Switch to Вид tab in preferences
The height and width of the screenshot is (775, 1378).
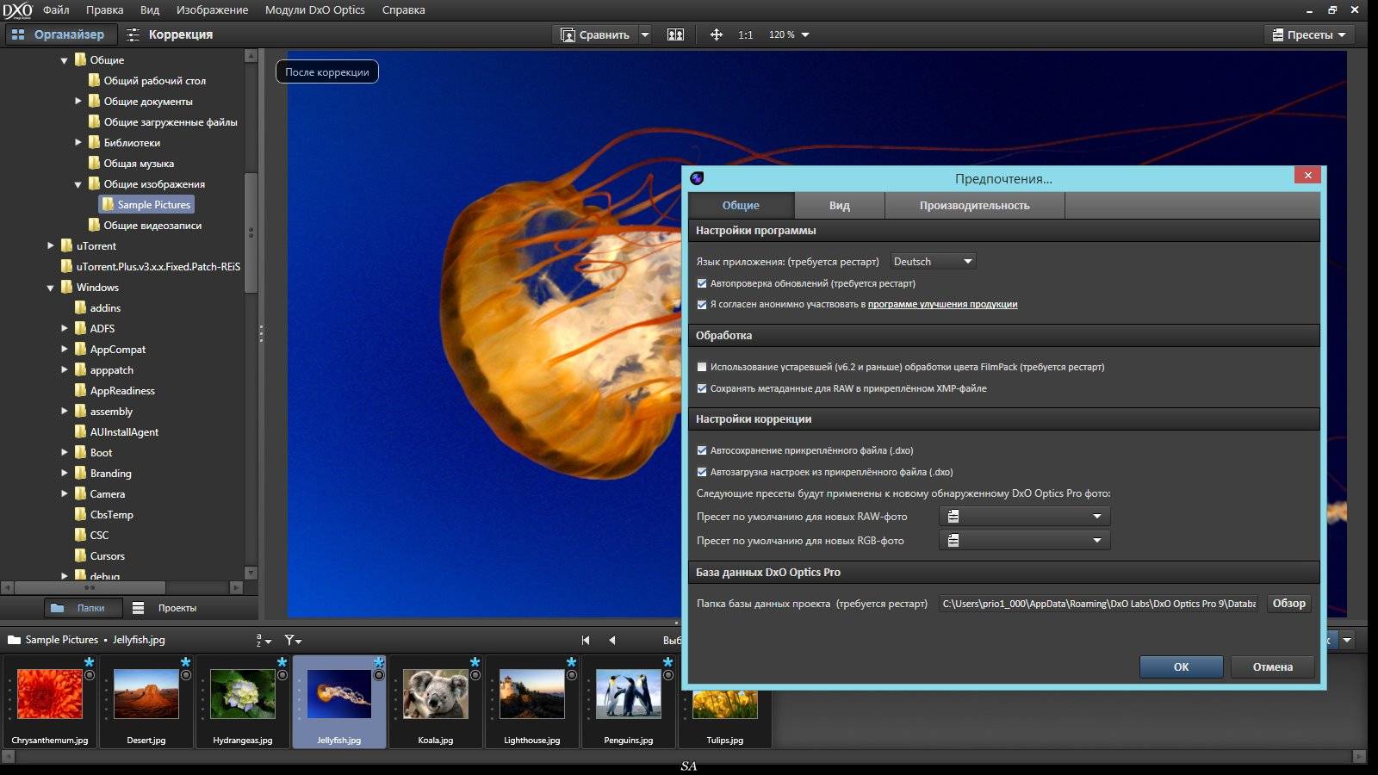pos(840,205)
